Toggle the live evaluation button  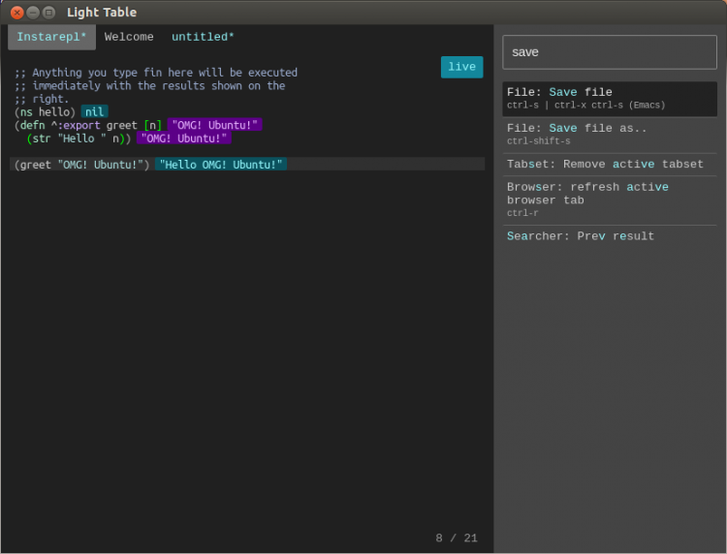click(461, 67)
